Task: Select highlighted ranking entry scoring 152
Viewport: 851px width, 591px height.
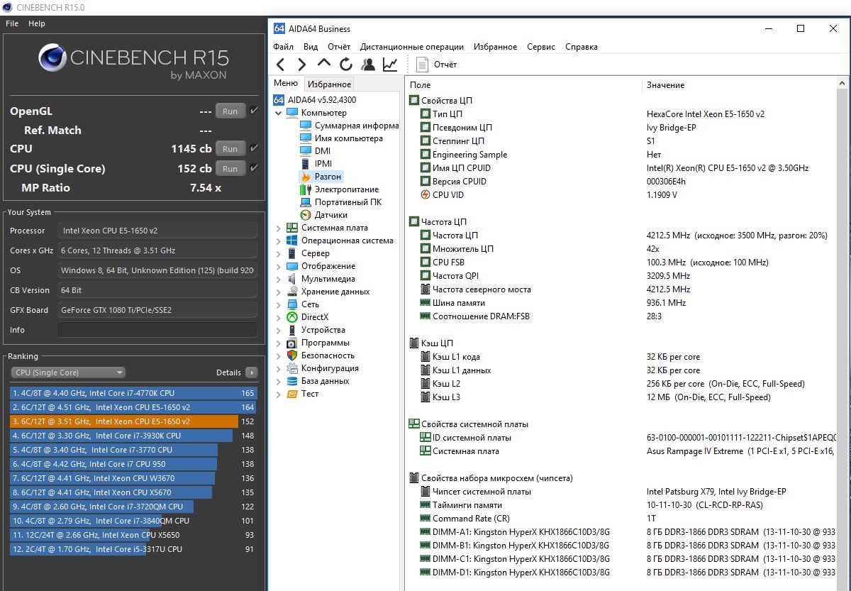Action: tap(133, 421)
